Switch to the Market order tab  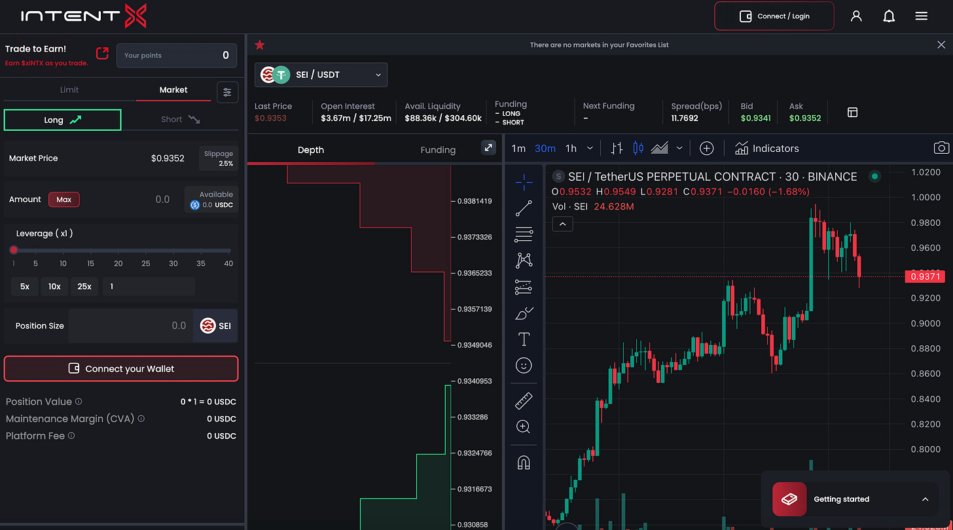[x=173, y=90]
